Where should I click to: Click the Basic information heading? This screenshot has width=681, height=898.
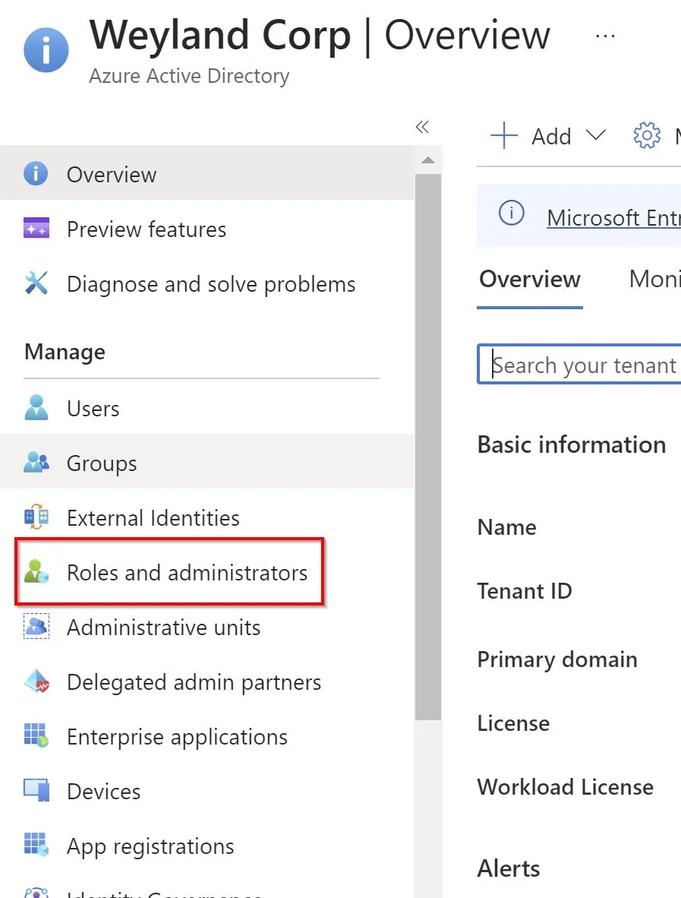point(572,444)
